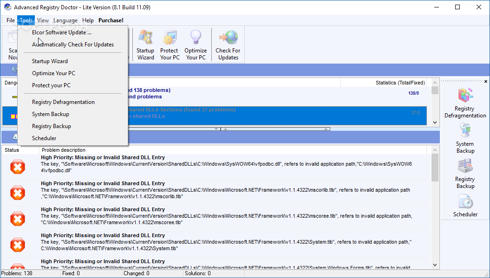
Task: Toggle Automatically Check For Updates in the menu
Action: pyautogui.click(x=72, y=45)
